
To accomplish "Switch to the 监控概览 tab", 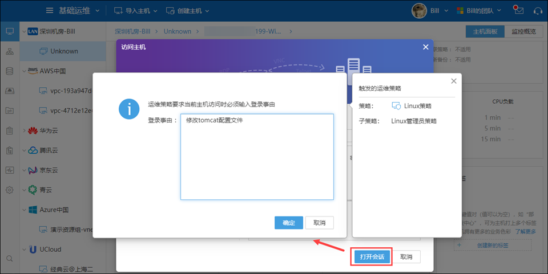I will point(523,31).
